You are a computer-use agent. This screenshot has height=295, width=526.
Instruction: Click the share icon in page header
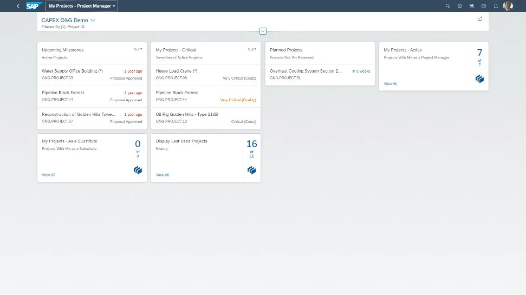[480, 19]
